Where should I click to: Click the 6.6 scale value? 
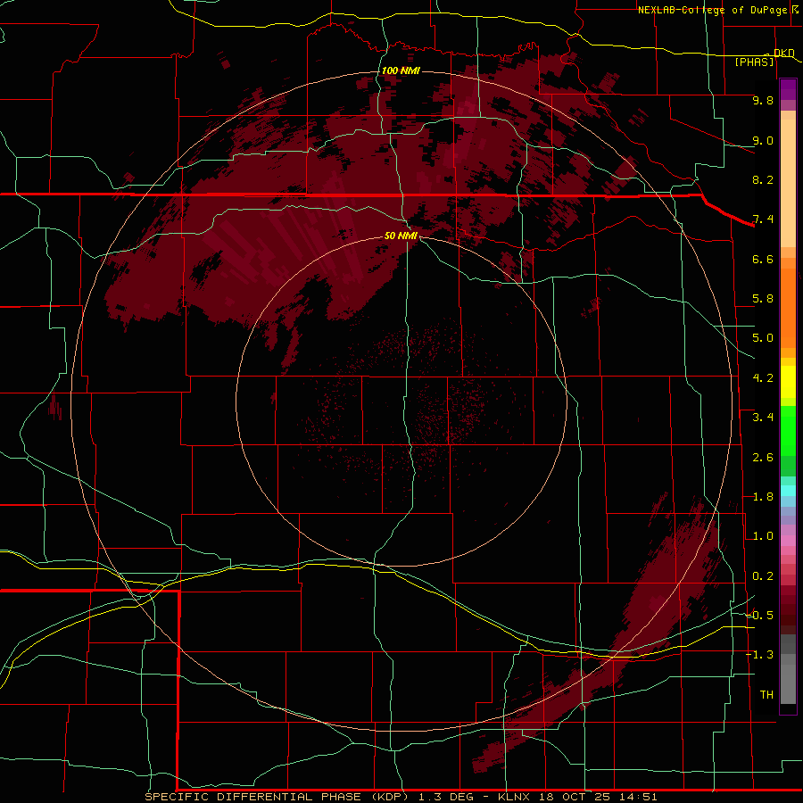pyautogui.click(x=763, y=259)
